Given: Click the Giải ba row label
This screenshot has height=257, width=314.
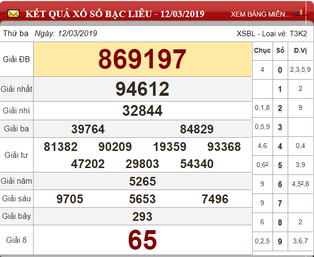Looking at the screenshot, I should [x=17, y=128].
